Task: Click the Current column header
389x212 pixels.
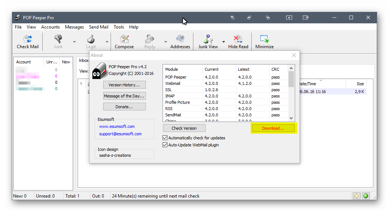Action: click(x=219, y=69)
